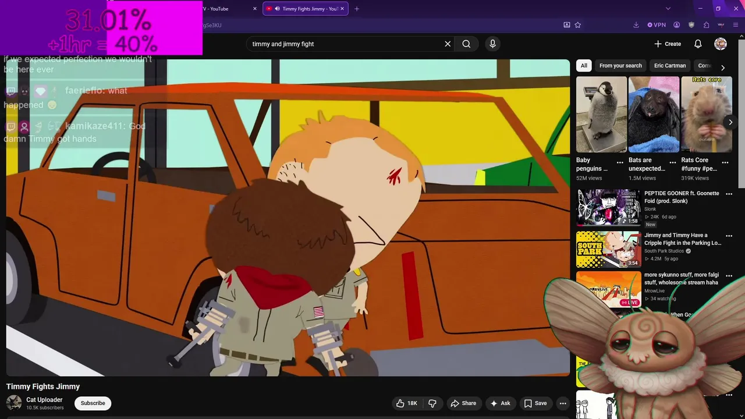This screenshot has height=419, width=745.
Task: Open the Cat Uploader channel avatar
Action: point(14,403)
